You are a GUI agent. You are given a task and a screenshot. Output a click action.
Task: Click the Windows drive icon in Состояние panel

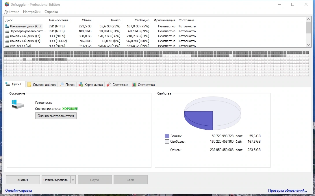click(18, 104)
